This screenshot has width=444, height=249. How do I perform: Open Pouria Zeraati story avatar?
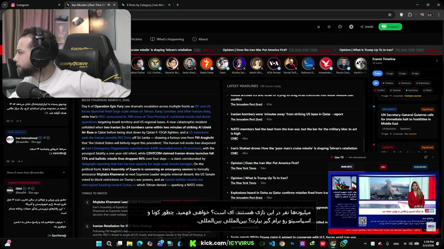click(343, 64)
